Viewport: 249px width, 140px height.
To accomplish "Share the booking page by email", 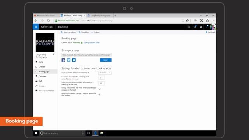I will click(x=74, y=60).
